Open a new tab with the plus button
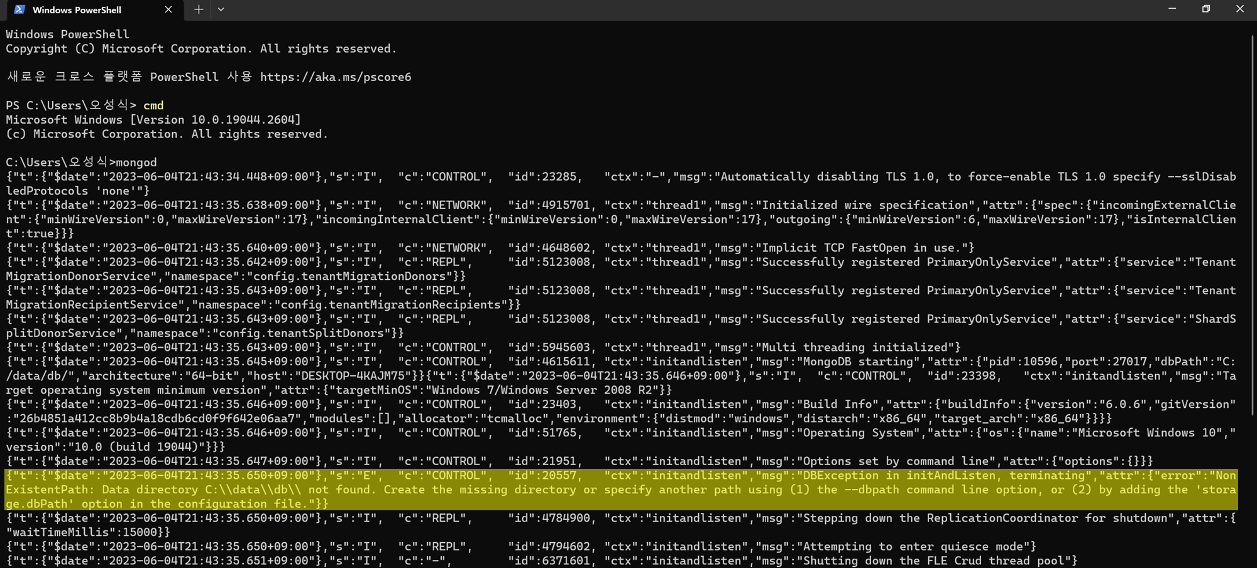The height and width of the screenshot is (568, 1257). (199, 9)
